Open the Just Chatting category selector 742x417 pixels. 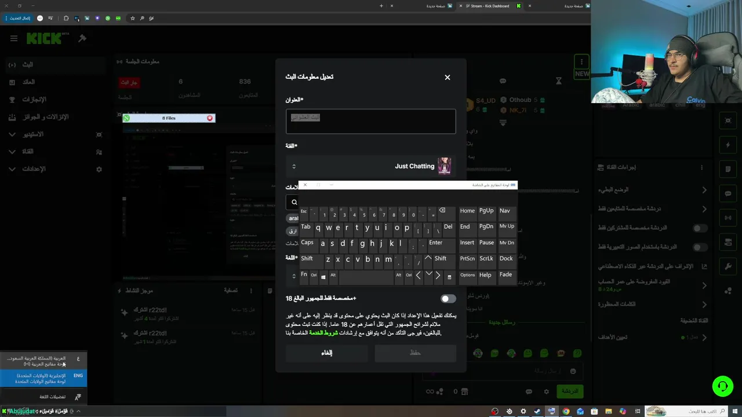(370, 166)
